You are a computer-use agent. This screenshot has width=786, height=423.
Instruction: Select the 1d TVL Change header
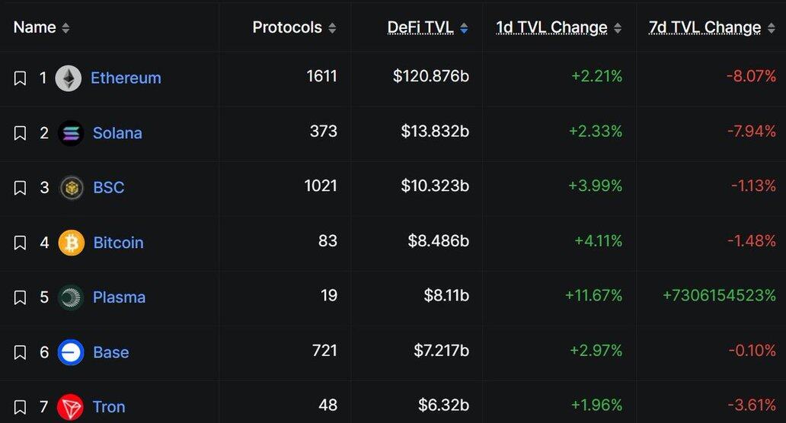coord(552,27)
